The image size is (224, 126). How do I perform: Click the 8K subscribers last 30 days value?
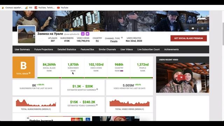[x=34, y=85]
